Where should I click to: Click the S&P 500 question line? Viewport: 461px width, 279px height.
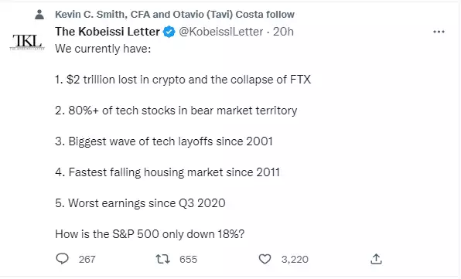pyautogui.click(x=149, y=234)
